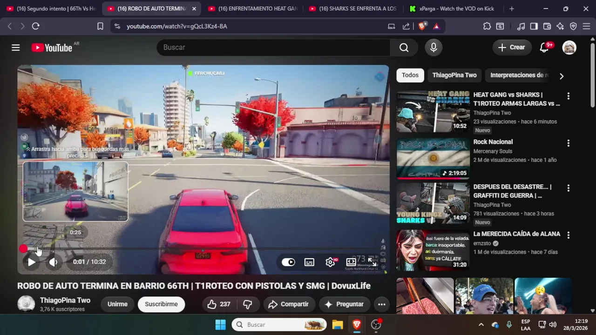Go to the YouTube home logo
The image size is (596, 335).
pyautogui.click(x=52, y=47)
